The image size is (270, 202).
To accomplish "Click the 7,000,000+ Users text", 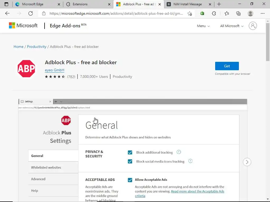I will (94, 77).
